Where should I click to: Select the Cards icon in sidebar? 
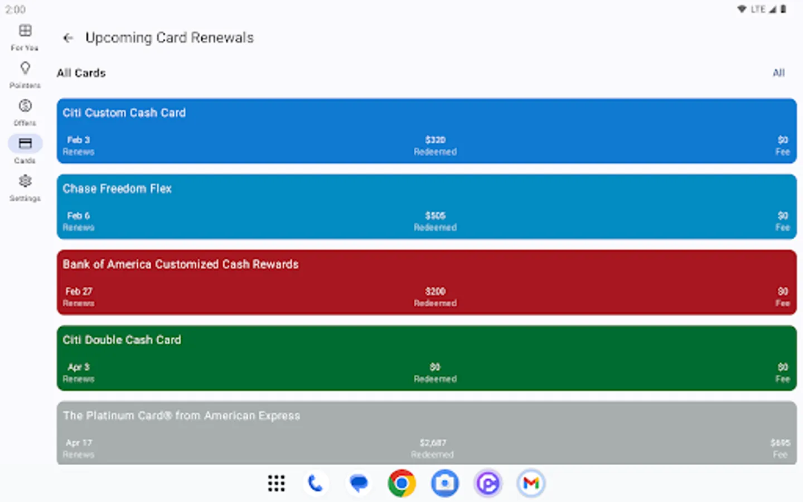coord(25,143)
